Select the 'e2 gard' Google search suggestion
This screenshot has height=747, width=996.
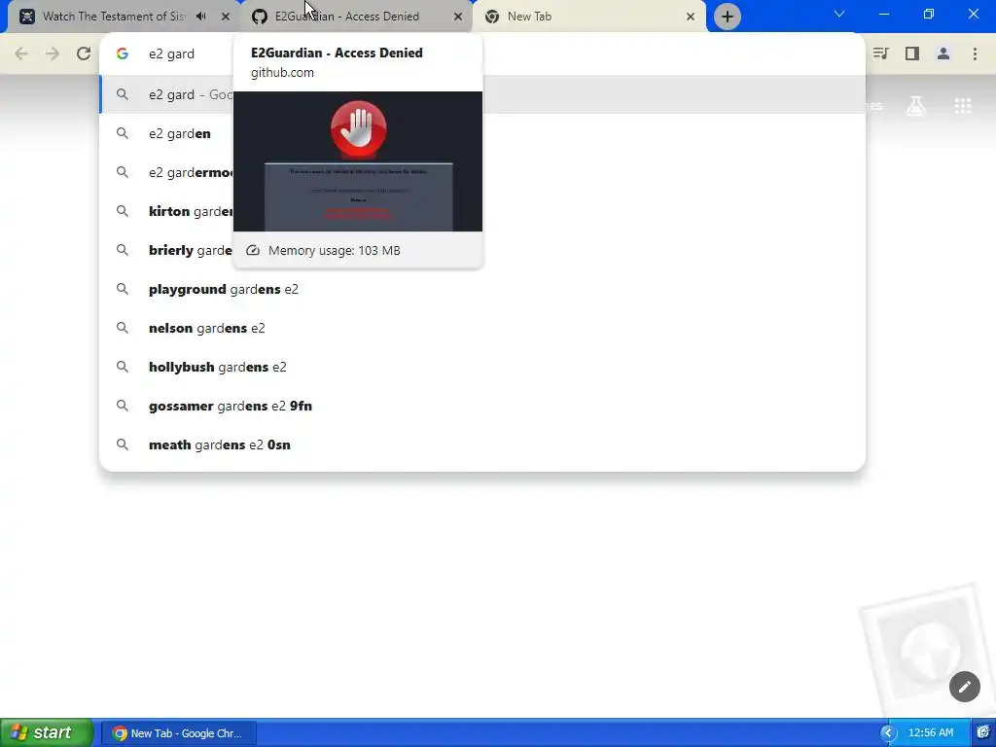click(482, 94)
